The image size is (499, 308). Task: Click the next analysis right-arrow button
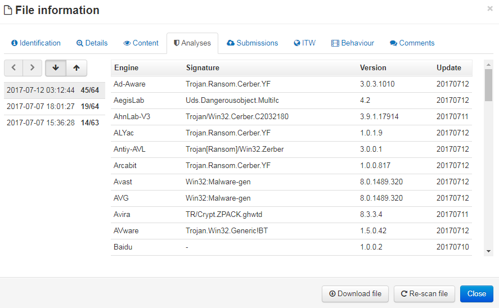32,67
